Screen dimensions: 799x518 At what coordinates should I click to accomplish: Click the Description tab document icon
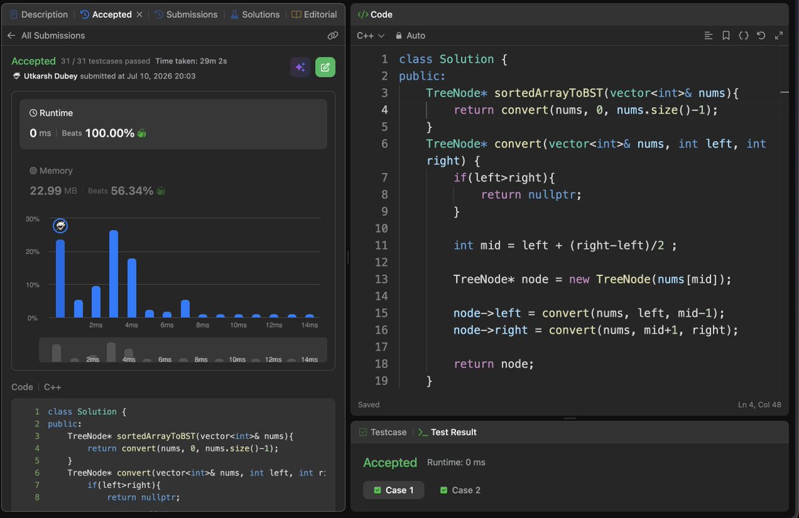click(13, 15)
